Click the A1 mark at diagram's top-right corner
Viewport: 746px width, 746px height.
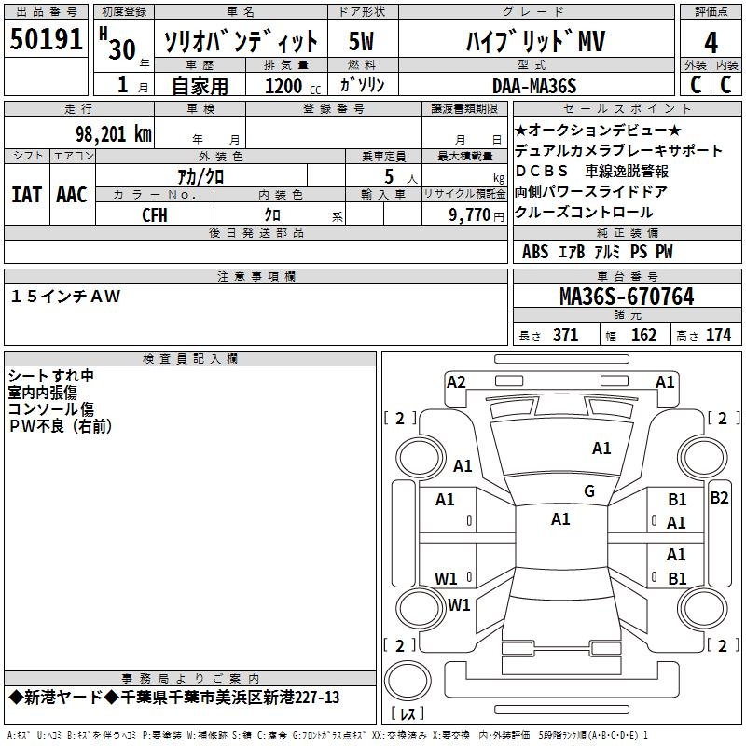(665, 381)
